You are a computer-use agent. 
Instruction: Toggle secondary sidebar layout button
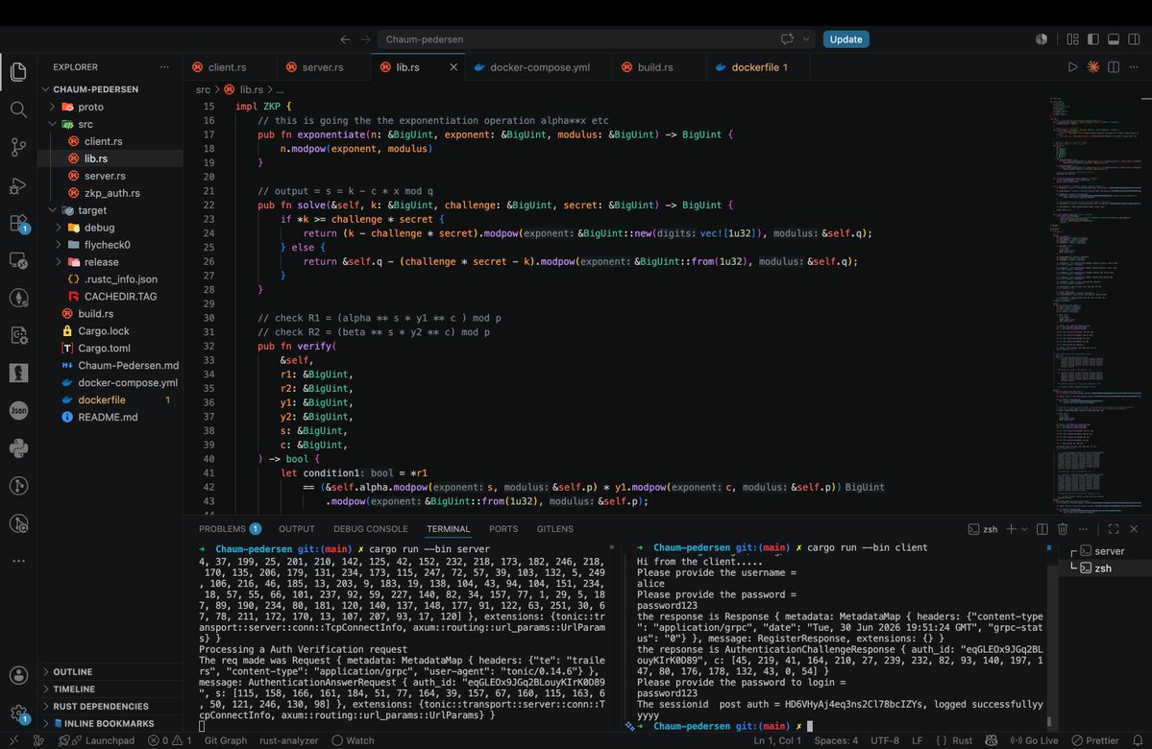(1135, 39)
